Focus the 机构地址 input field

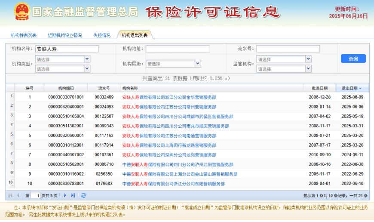(178, 49)
